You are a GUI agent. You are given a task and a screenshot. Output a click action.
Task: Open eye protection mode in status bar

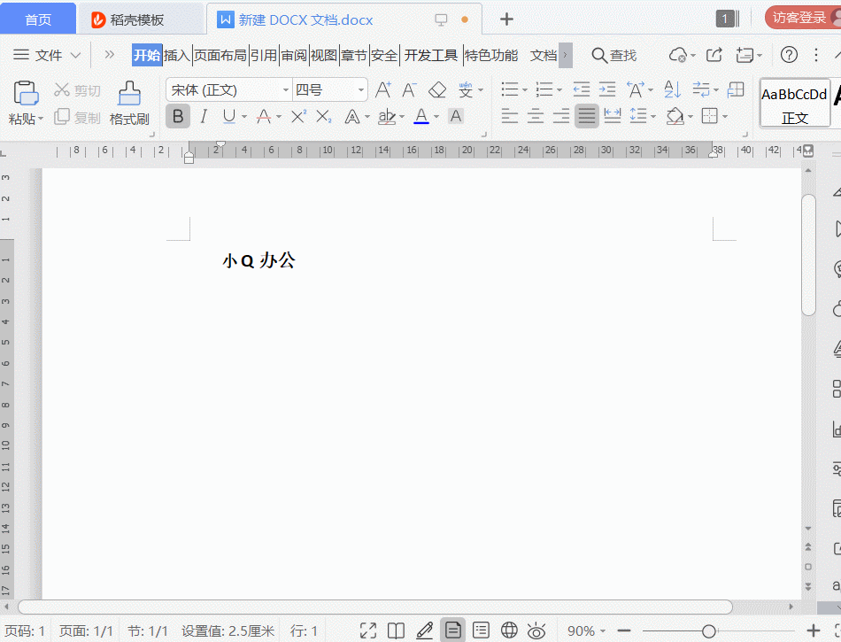[x=536, y=630]
